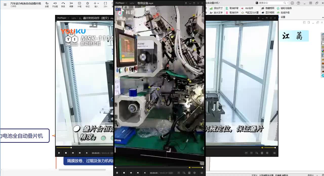Click 隐藏相同 hide toggle
Image resolution: width=324 pixels, height=176 pixels.
point(268,8)
